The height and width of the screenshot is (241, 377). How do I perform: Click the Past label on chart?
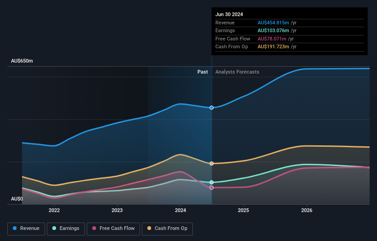(203, 72)
